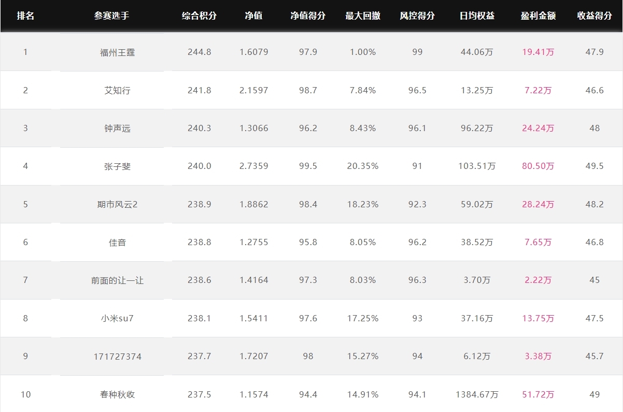The width and height of the screenshot is (623, 412).
Task: Select contestant 171727374
Action: 117,357
